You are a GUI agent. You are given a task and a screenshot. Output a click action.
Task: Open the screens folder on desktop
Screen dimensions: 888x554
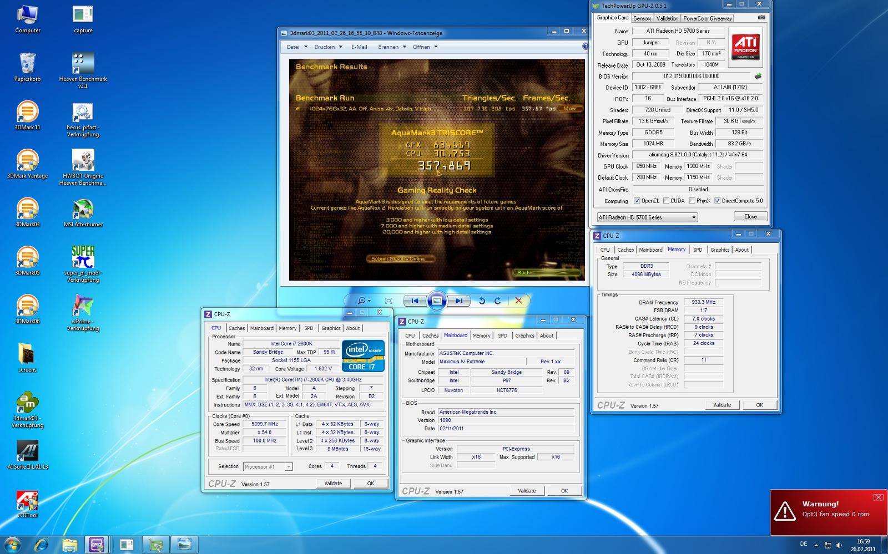(27, 358)
